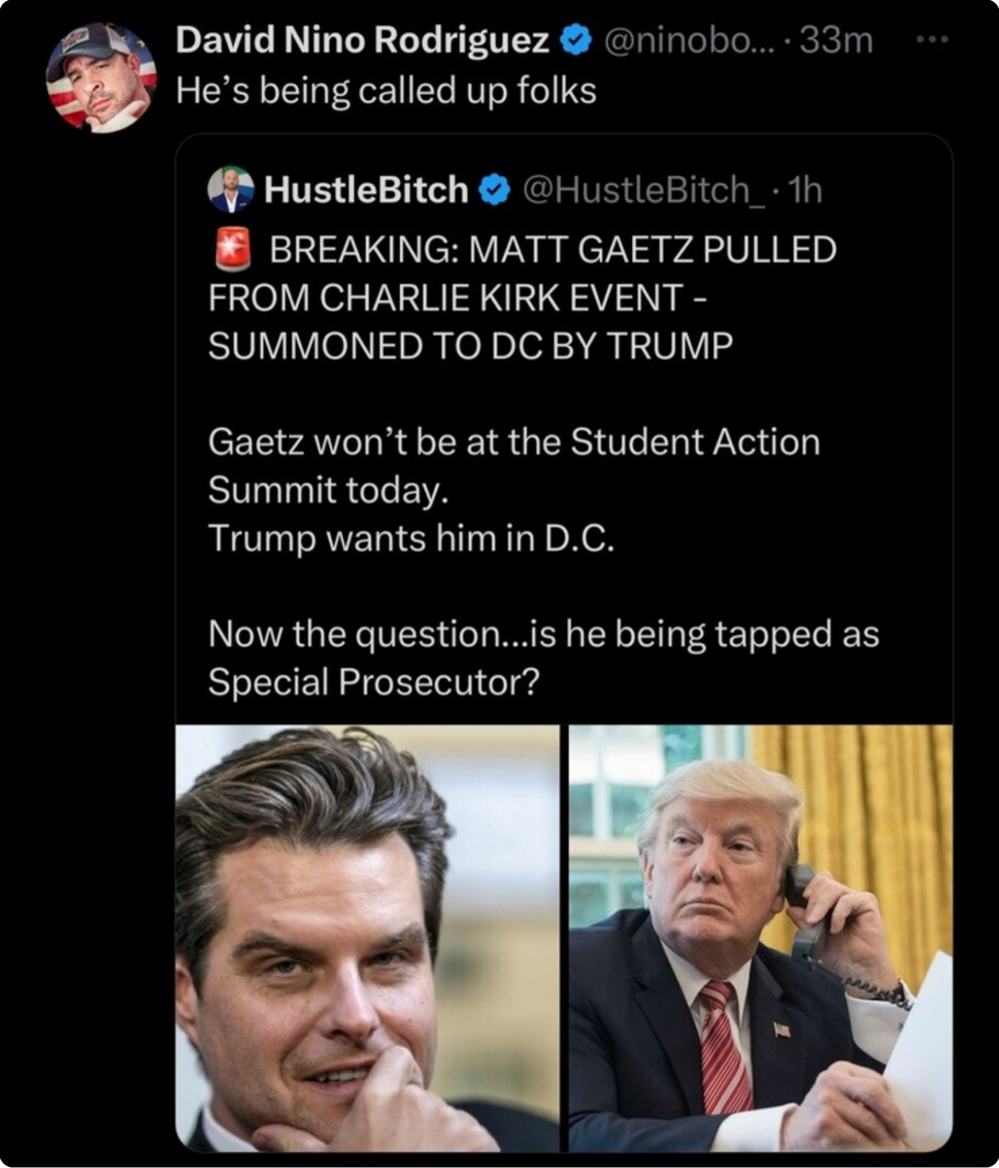Click the "Trump wants him in D.C." line
This screenshot has height=1168, width=999.
[x=411, y=538]
